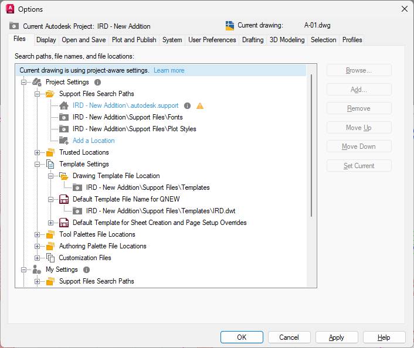Click the folder icon under My Settings Support Files
Viewport: 414px width, 348px height.
[50, 281]
